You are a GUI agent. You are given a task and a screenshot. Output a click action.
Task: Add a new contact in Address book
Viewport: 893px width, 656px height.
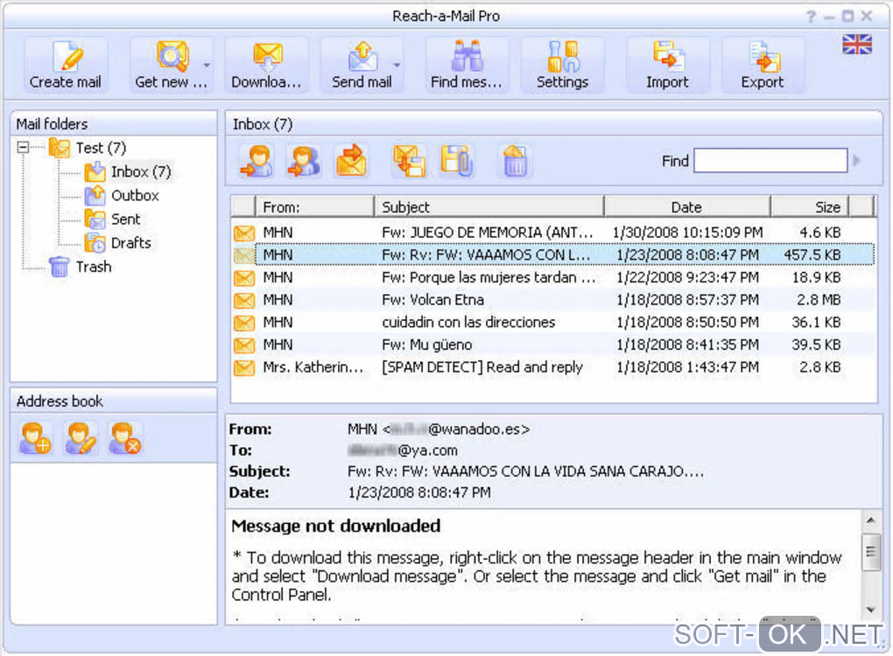tap(36, 438)
